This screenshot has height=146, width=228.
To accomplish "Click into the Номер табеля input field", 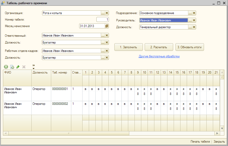I will (x=102, y=20).
